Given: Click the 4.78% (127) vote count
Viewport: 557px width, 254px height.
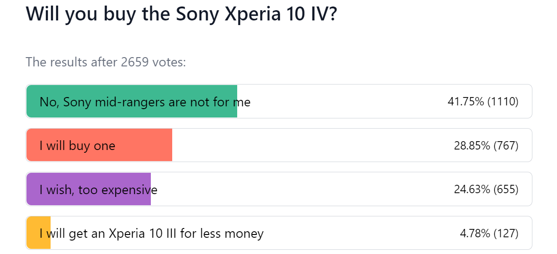Looking at the screenshot, I should click(489, 233).
